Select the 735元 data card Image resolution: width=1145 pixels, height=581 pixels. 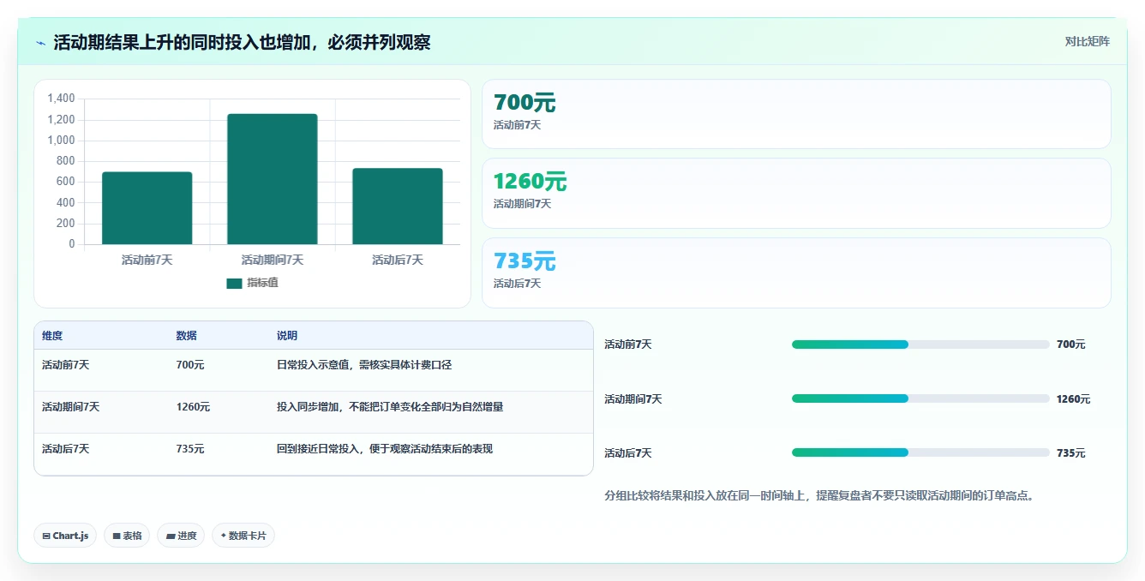coord(796,273)
